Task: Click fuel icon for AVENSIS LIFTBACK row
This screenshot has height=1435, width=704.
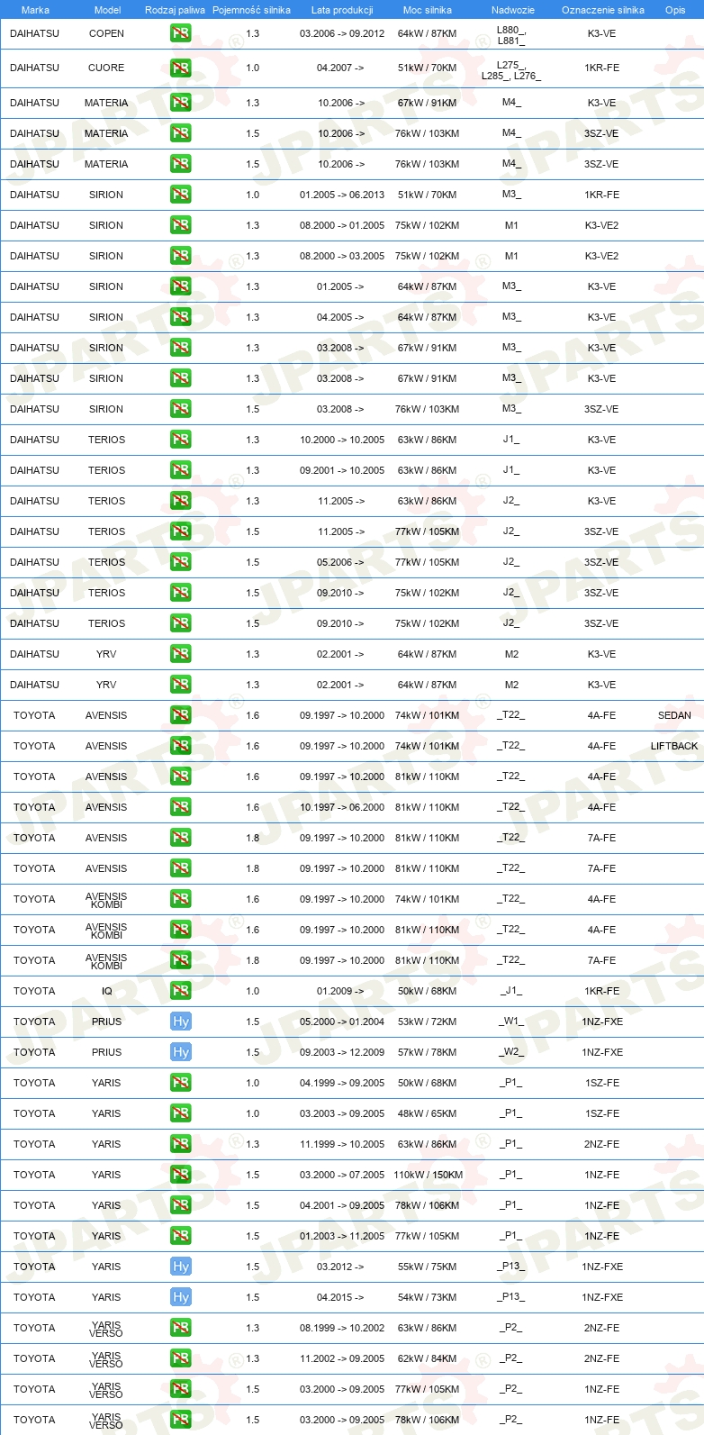Action: (181, 746)
